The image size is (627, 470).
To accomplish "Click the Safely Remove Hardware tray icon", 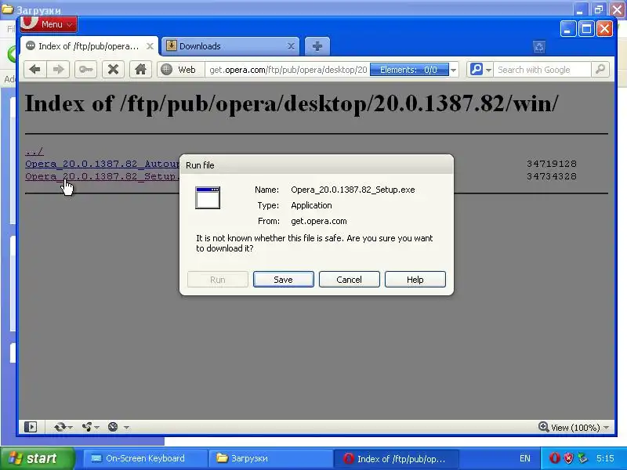I will point(582,458).
